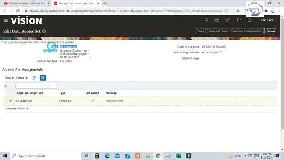Click the Description field resize handle
284x160 pixels.
point(90,57)
